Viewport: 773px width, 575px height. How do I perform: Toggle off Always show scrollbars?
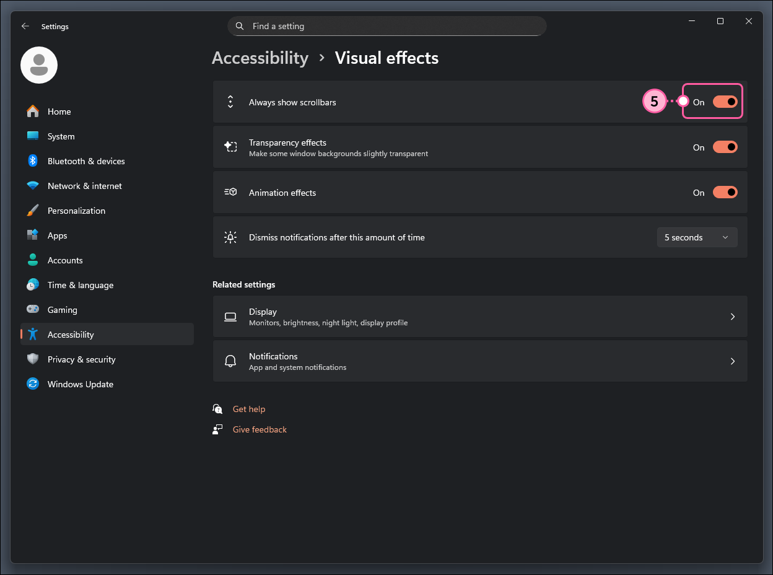pyautogui.click(x=725, y=101)
